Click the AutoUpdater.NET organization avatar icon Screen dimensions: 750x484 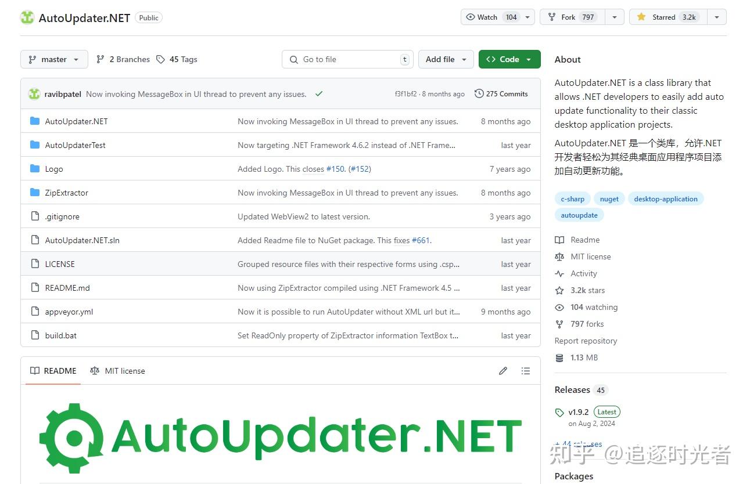(x=27, y=17)
